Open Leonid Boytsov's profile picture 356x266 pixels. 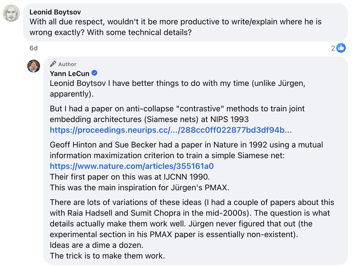11,13
